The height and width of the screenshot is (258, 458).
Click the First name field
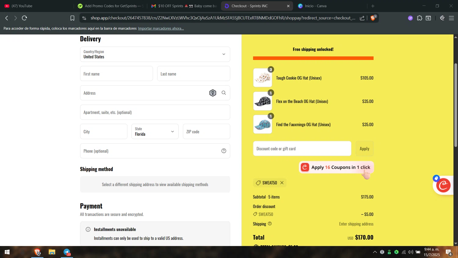[x=116, y=74]
